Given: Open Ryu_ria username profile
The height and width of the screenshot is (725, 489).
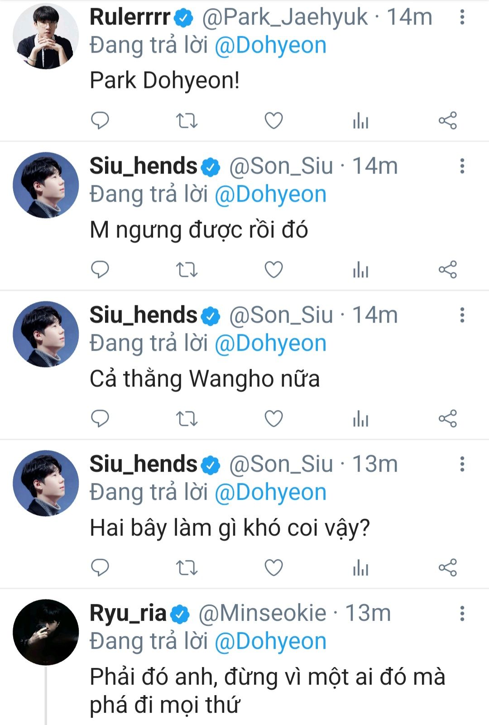Looking at the screenshot, I should click(x=128, y=613).
